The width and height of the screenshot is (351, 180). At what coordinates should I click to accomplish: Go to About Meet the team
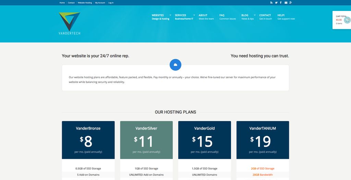click(x=206, y=17)
